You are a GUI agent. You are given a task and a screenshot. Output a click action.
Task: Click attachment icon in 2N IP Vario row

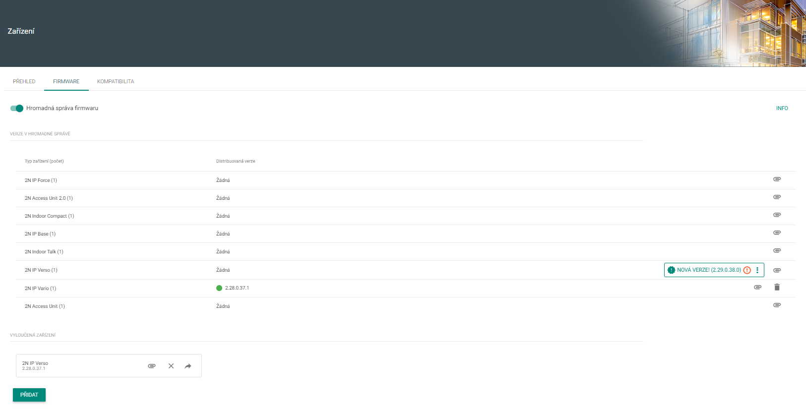757,287
